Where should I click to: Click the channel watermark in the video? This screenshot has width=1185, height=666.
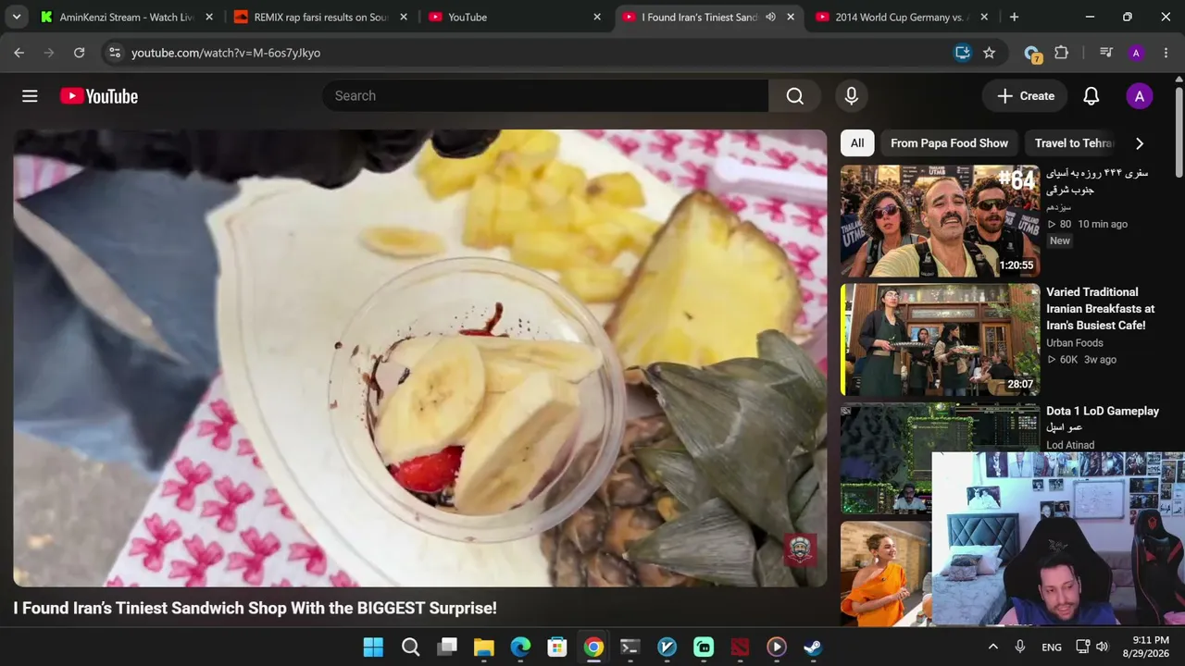[x=801, y=549]
